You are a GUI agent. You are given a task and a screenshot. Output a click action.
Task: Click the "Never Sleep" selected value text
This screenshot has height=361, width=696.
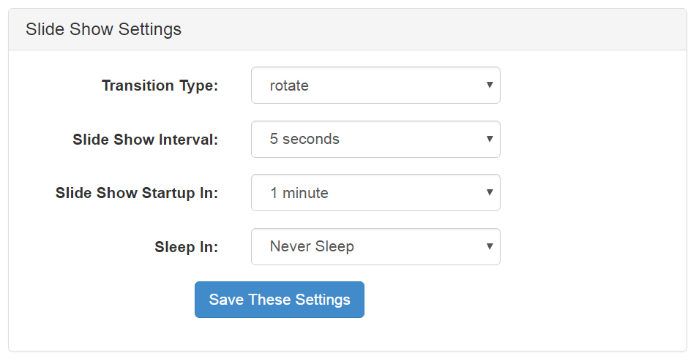coord(312,246)
